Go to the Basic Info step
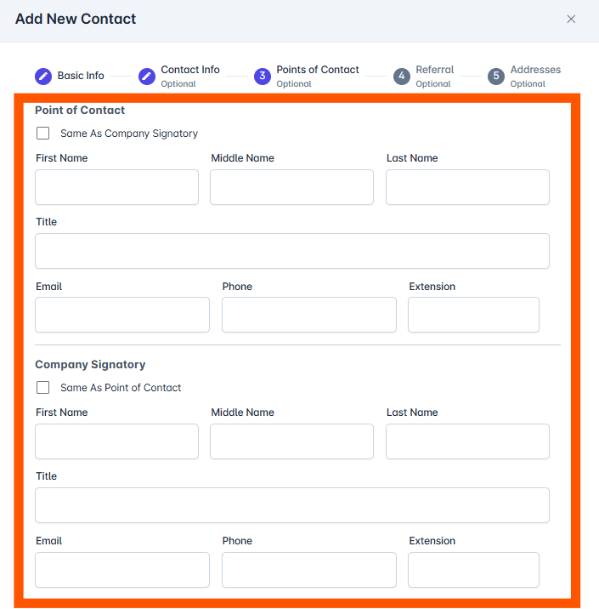Image resolution: width=599 pixels, height=609 pixels. click(x=81, y=76)
